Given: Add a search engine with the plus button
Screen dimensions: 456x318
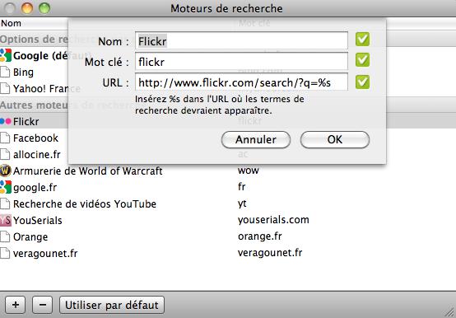Looking at the screenshot, I should tap(16, 305).
